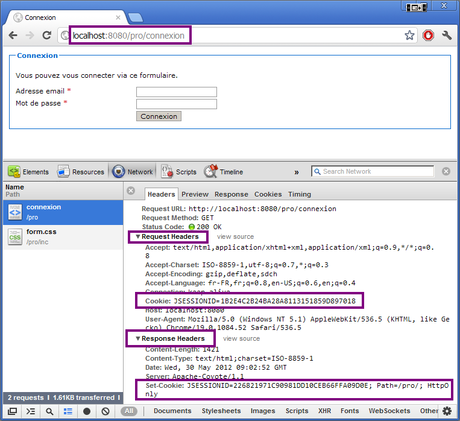Image resolution: width=460 pixels, height=421 pixels.
Task: Click the browser back arrow
Action: click(13, 36)
